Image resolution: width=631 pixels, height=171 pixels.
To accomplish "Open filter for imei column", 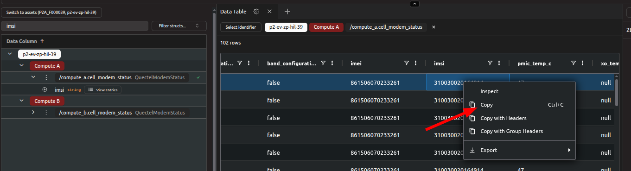I will tap(407, 63).
